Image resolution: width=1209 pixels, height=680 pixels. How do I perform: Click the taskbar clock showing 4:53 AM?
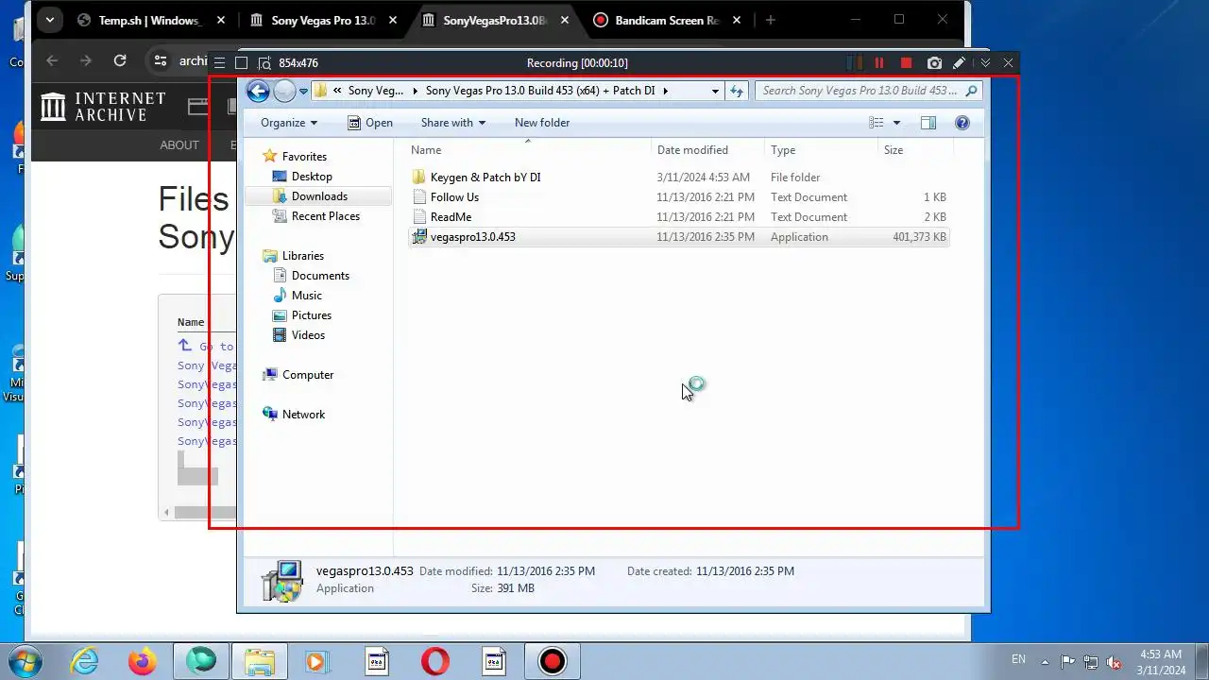pos(1161,661)
